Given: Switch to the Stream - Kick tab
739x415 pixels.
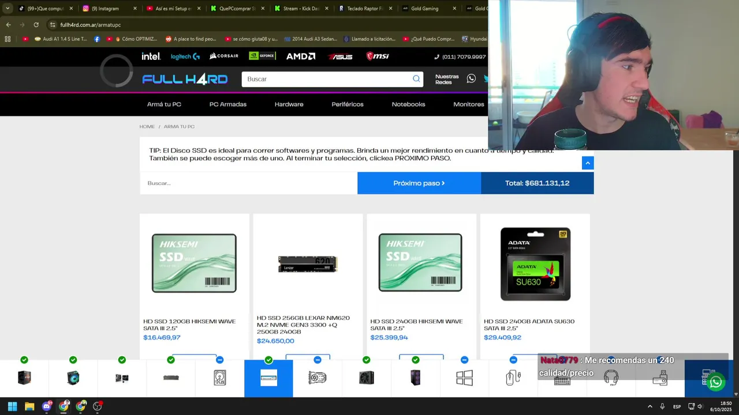Looking at the screenshot, I should coord(301,9).
